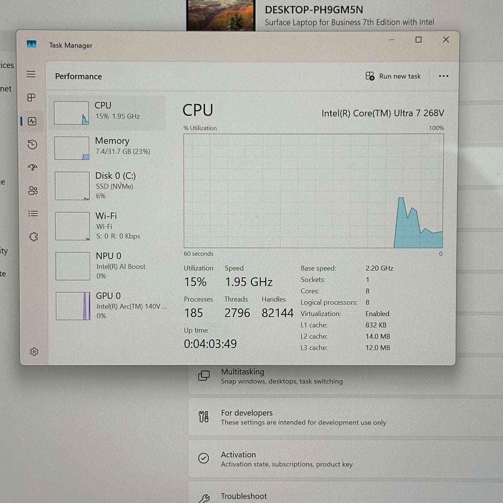Click the For developers tools icon in Settings
This screenshot has width=503, height=503.
204,417
